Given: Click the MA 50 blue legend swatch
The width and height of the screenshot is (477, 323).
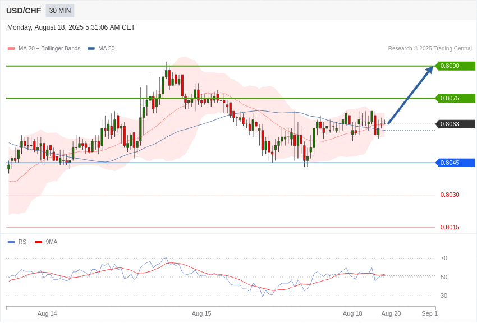Looking at the screenshot, I should [91, 48].
